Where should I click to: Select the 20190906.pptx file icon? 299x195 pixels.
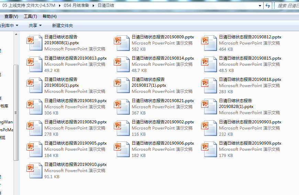123,149
